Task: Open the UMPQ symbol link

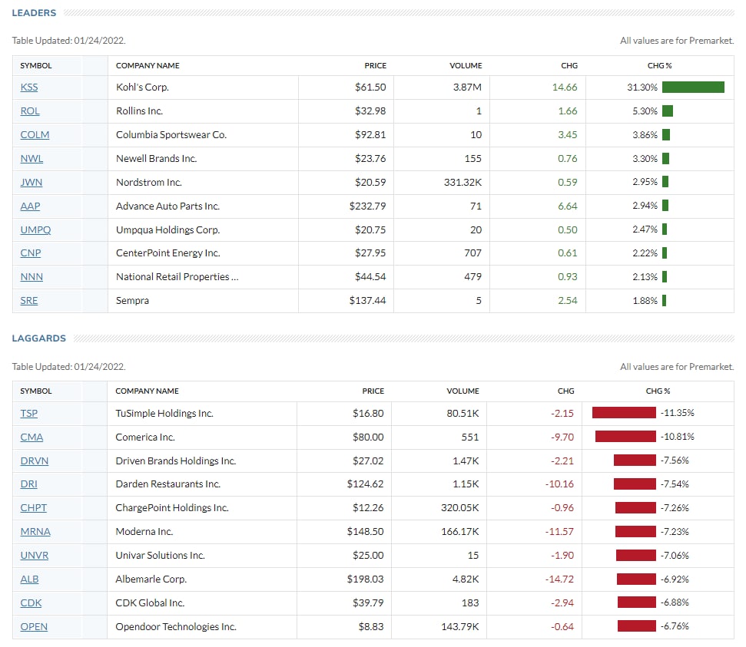Action: point(35,230)
